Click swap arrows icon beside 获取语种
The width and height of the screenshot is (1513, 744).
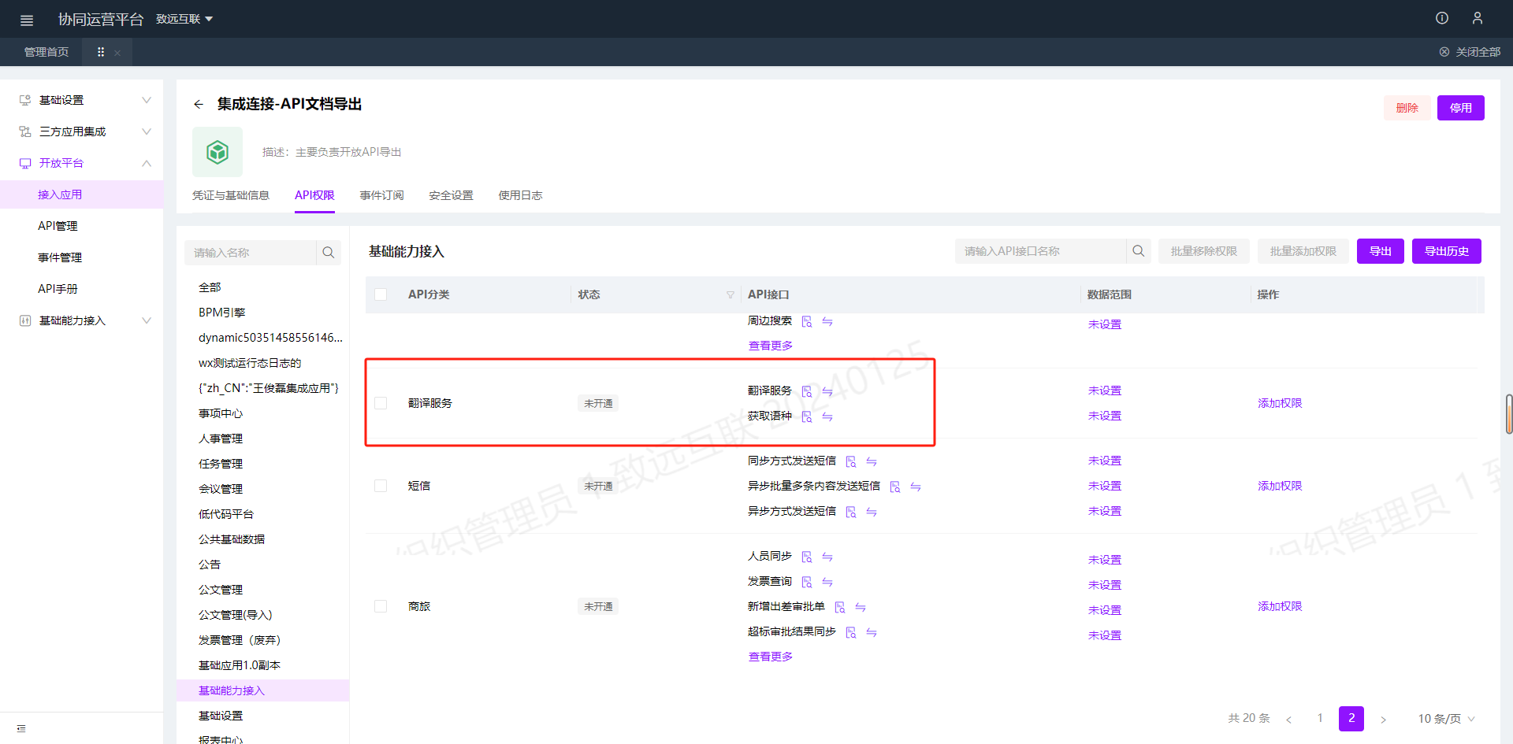point(827,416)
